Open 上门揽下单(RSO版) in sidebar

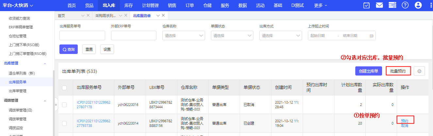point(24,45)
